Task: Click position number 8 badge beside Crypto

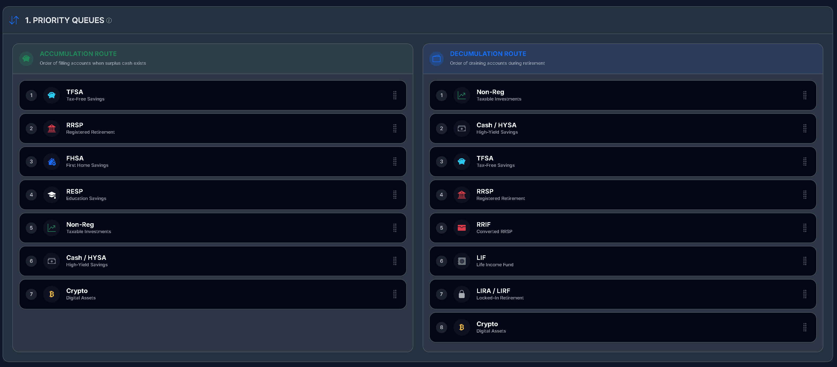Action: [x=441, y=327]
